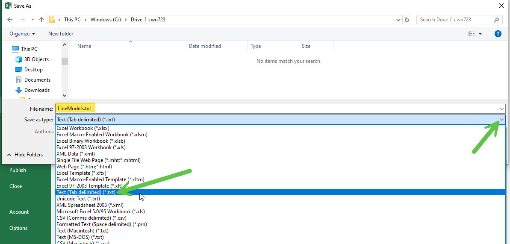Refresh the folder view

407,20
